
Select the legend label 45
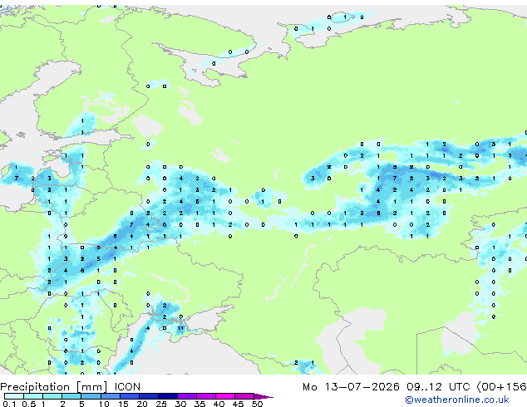click(238, 404)
